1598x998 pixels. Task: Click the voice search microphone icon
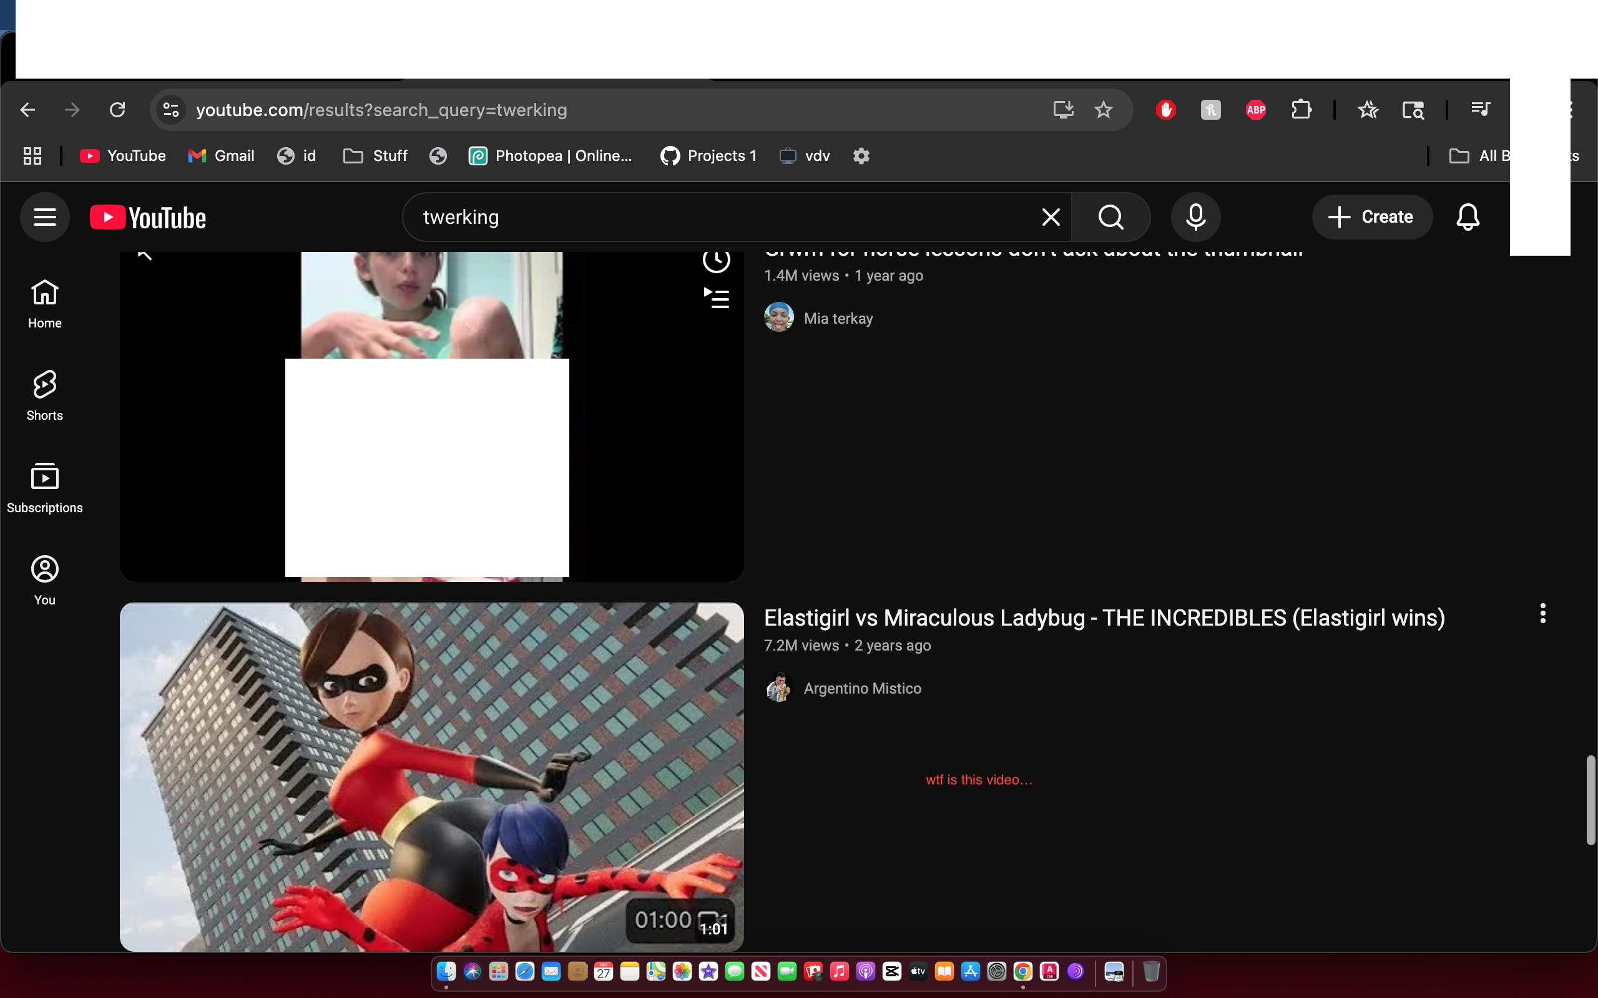[1195, 217]
